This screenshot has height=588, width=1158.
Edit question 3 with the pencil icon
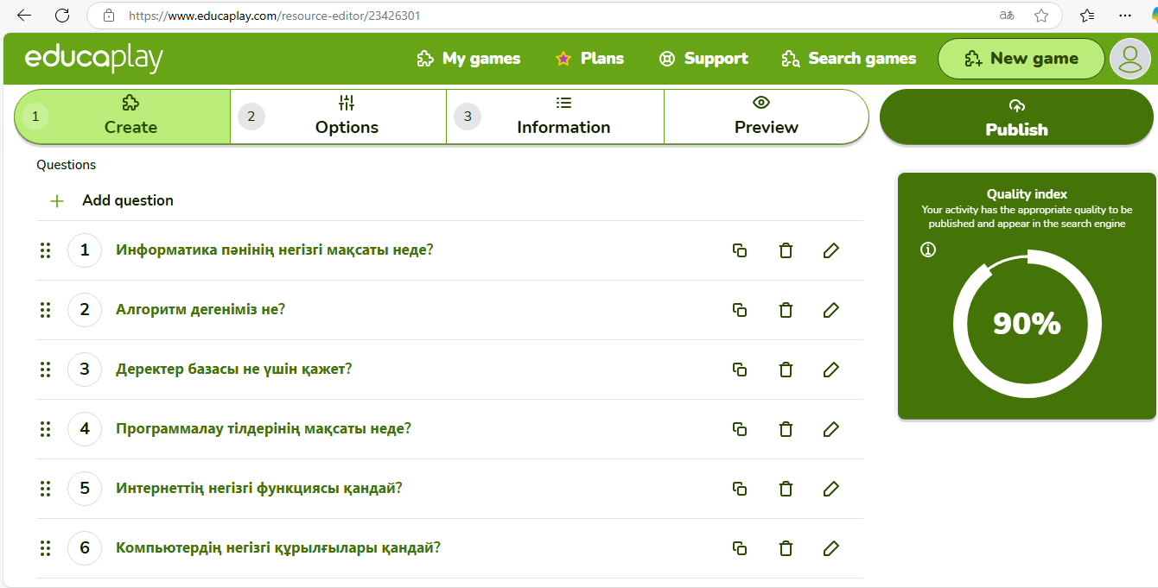pyautogui.click(x=831, y=370)
